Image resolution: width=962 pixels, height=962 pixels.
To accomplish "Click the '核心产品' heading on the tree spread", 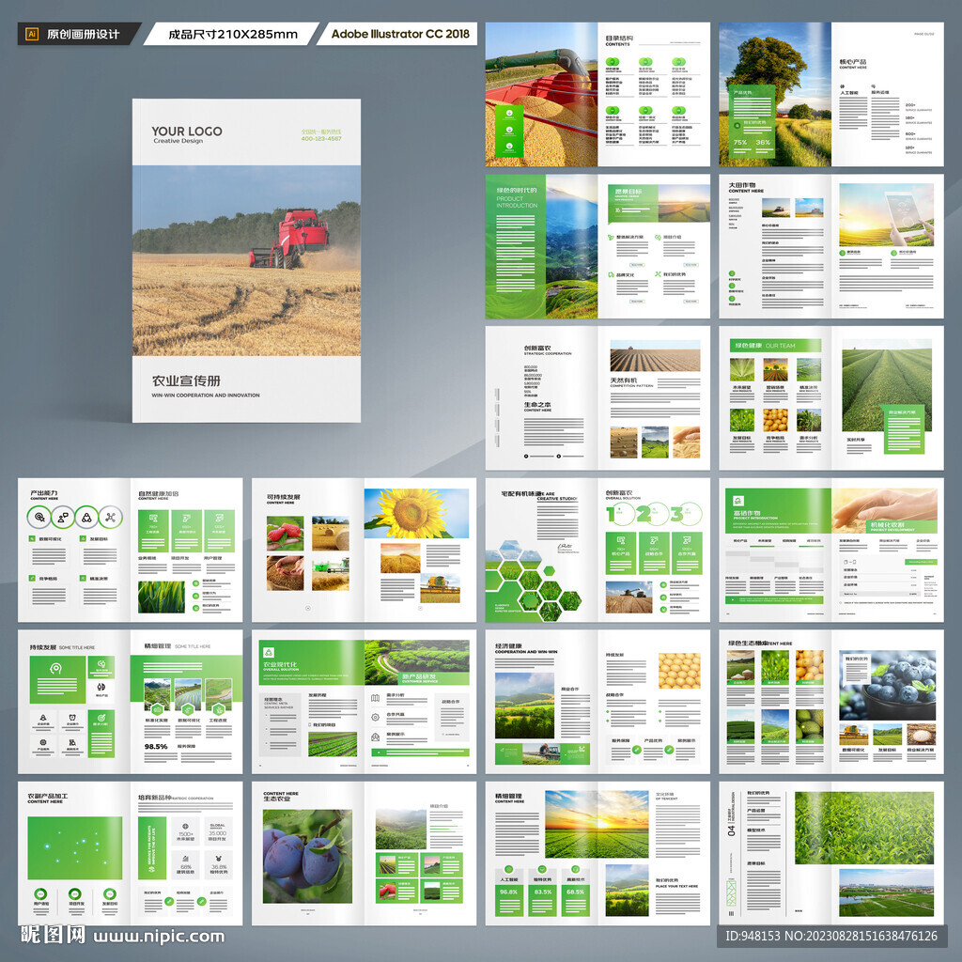I will coord(853,62).
